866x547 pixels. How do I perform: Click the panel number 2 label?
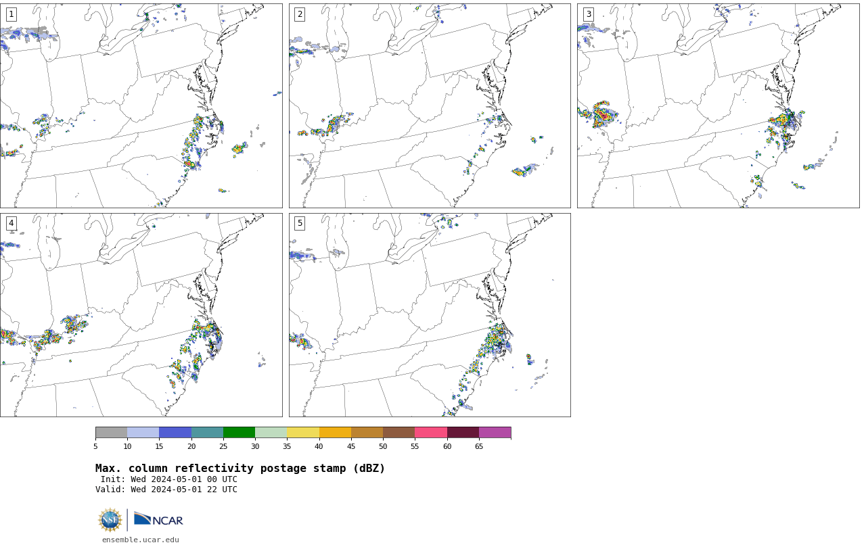point(300,14)
